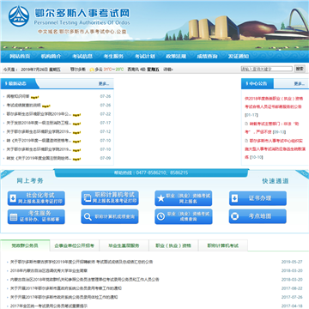Click the cloudy weather icon beside 多云
Screen dimensions: 309x309
click(92, 70)
